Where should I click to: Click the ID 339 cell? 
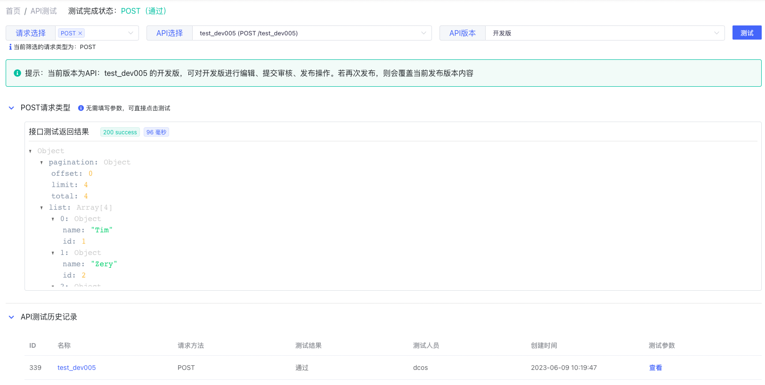click(x=35, y=368)
